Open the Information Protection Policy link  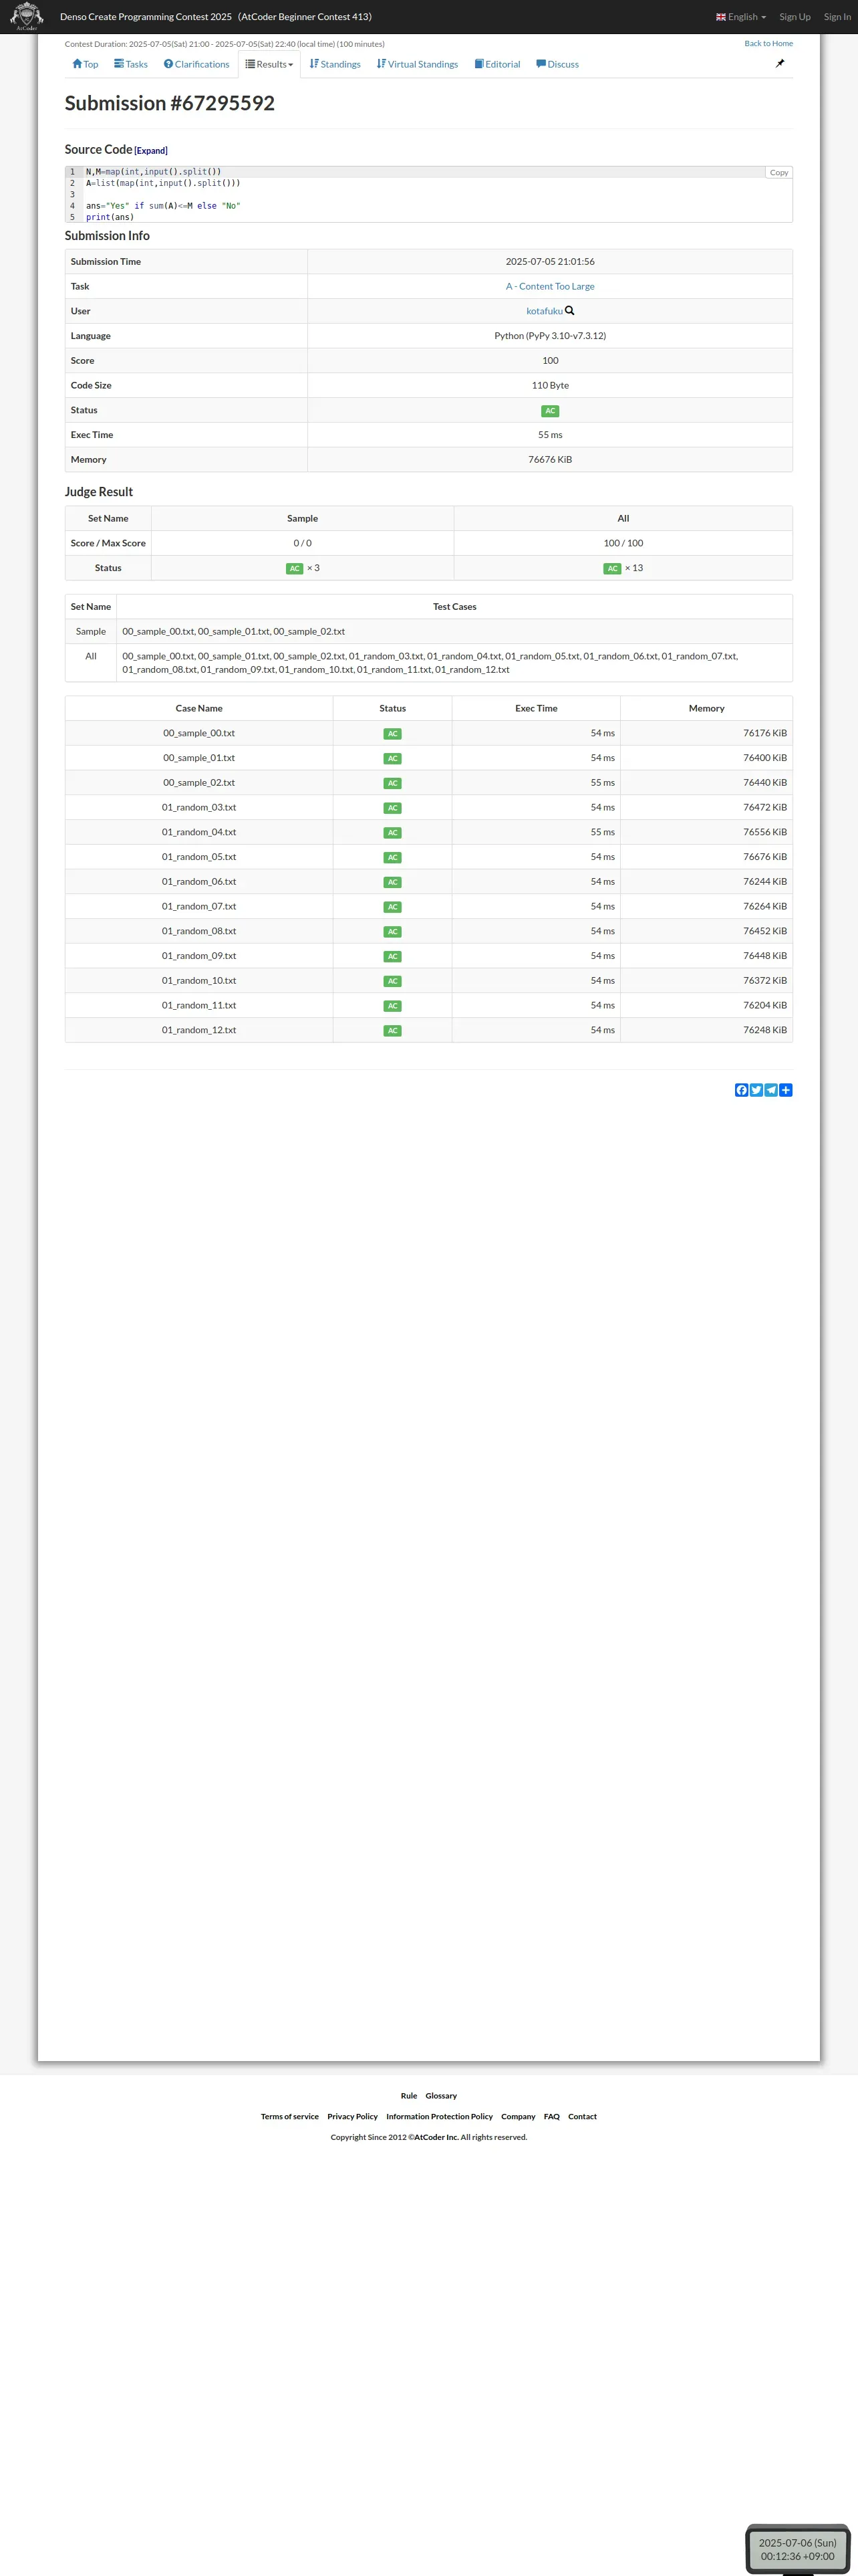440,2116
